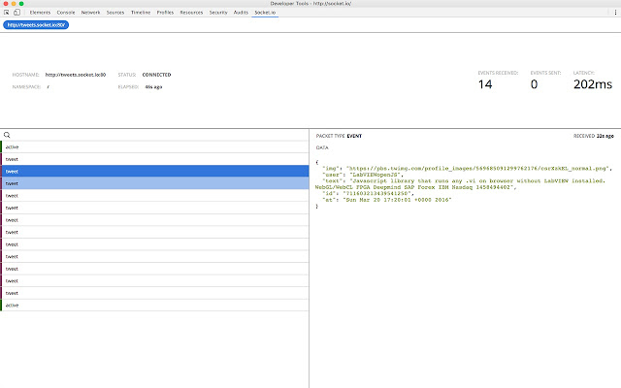Select the Sources tab
Viewport: 621px width, 388px height.
point(115,13)
